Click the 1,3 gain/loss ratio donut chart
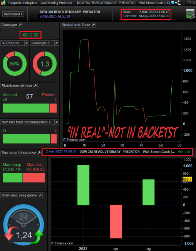Viewport: 196px width, 251px height. point(45,63)
